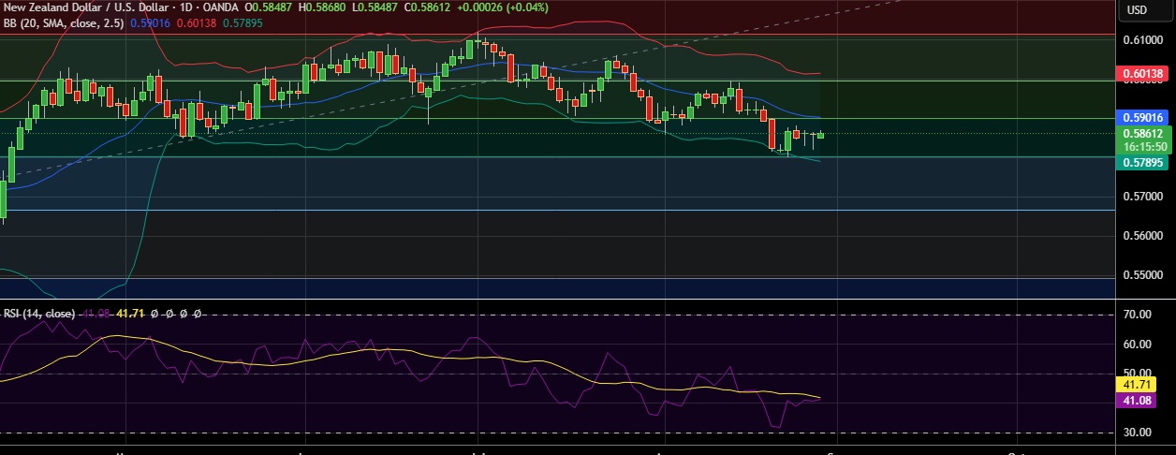Open the USD currency selector
Screen dimensions: 1176x455
1137,10
